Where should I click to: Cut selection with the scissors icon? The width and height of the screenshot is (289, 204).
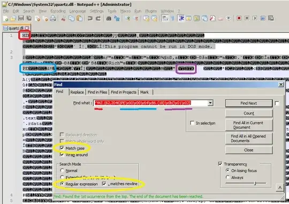63,18
